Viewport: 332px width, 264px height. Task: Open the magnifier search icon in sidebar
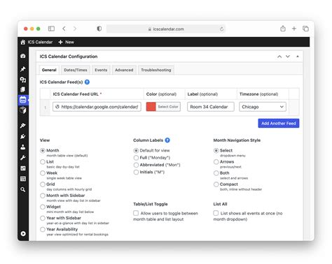pyautogui.click(x=23, y=189)
